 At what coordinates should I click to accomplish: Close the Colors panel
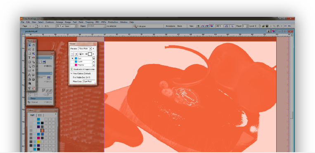[56, 110]
